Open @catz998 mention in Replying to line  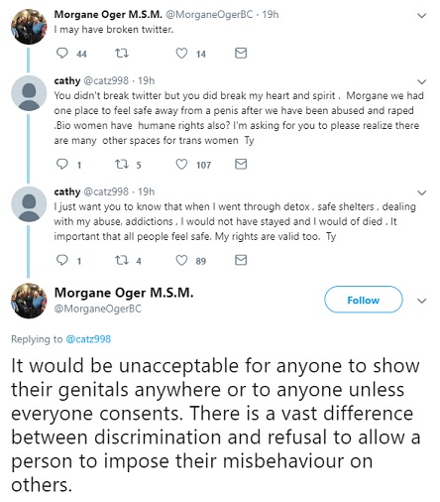(x=88, y=339)
